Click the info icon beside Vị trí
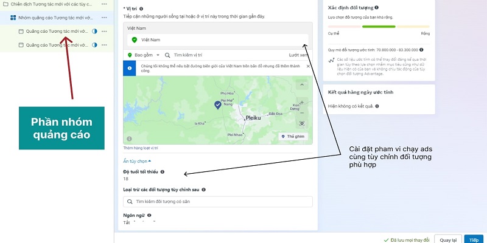This screenshot has height=243, width=487. click(141, 9)
